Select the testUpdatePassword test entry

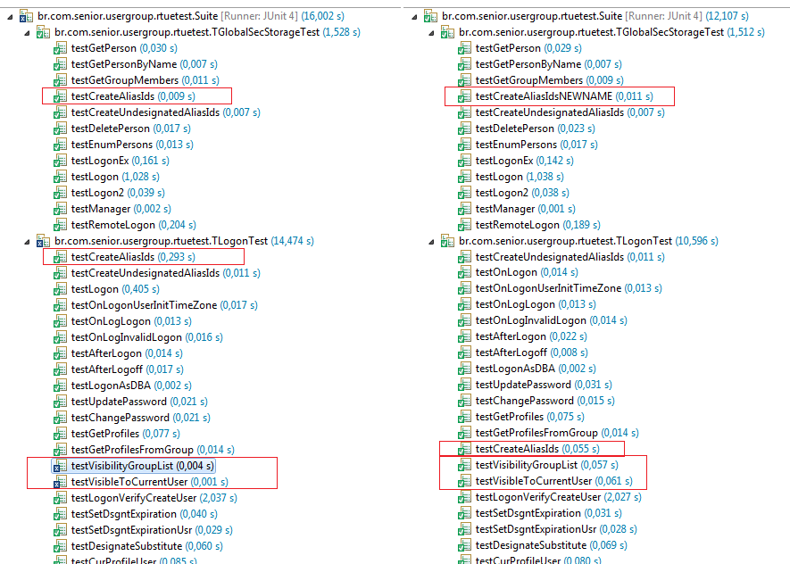119,401
